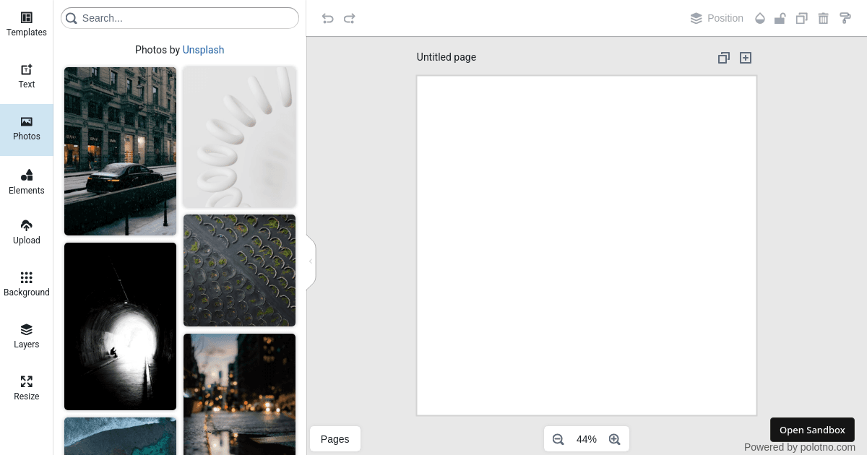This screenshot has width=867, height=455.
Task: Select the blurry city lights photo
Action: coord(239,394)
